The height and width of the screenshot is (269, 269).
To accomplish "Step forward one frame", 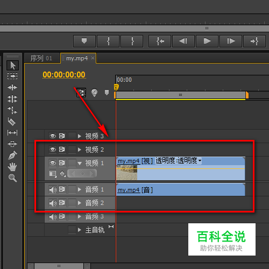I will 231,41.
